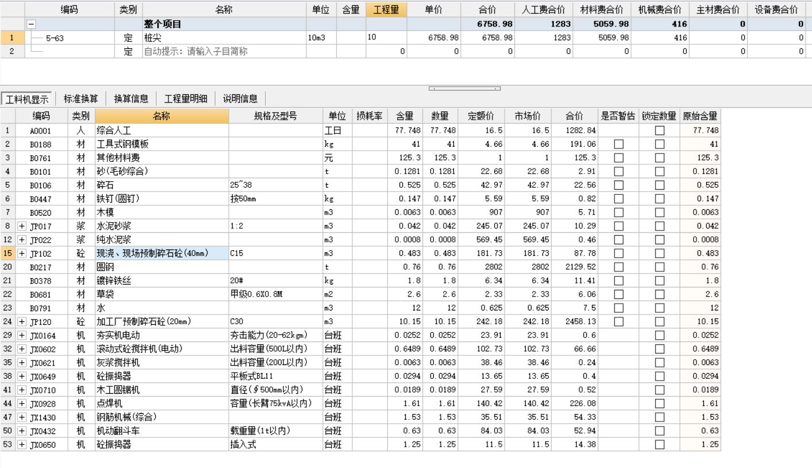
Task: Check 锁定数量 for 砼振捣器 插入式
Action: point(660,444)
